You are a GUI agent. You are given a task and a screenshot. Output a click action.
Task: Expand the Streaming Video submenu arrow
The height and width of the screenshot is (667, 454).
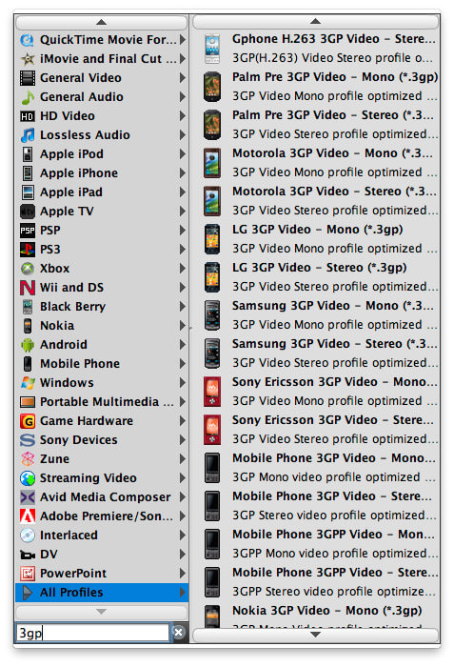[183, 478]
